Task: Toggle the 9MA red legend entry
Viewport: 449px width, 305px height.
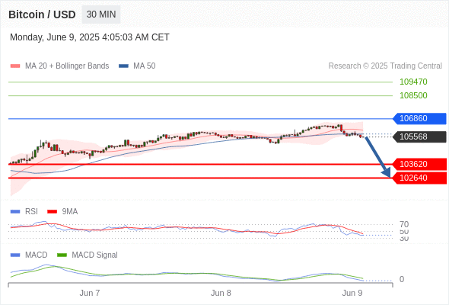Action: point(62,211)
